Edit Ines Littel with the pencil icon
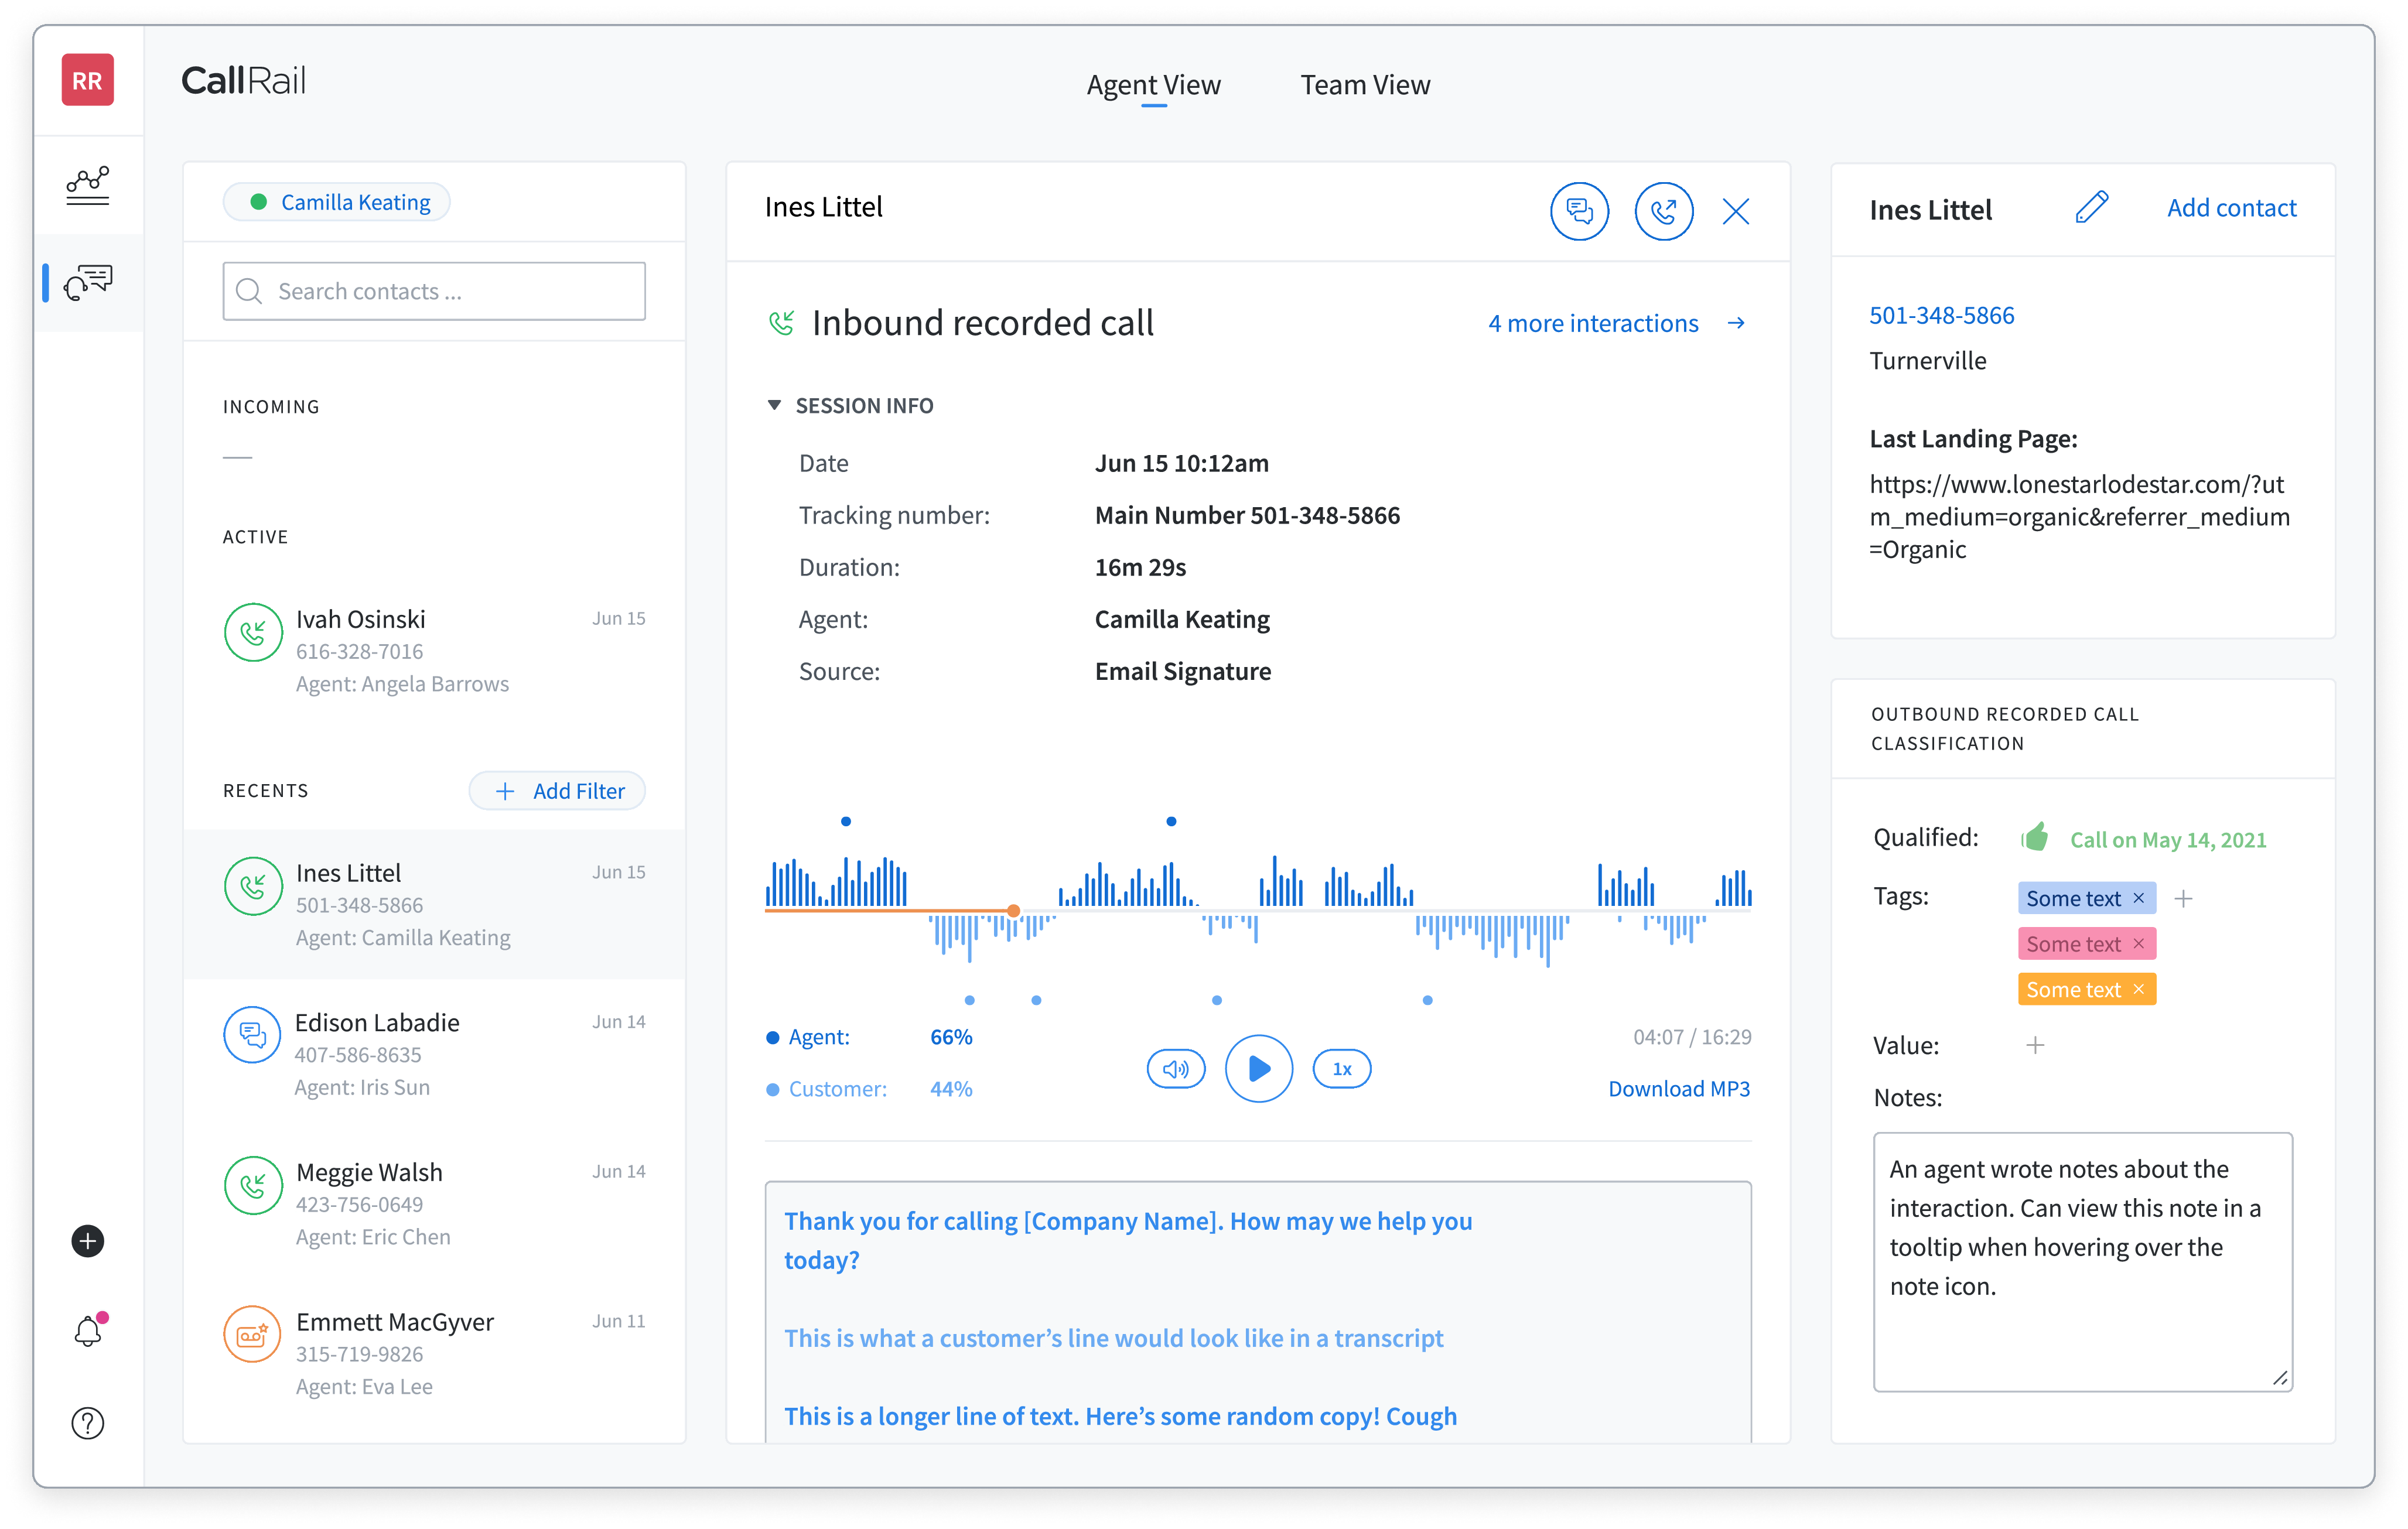Image resolution: width=2408 pixels, height=1529 pixels. tap(2092, 207)
